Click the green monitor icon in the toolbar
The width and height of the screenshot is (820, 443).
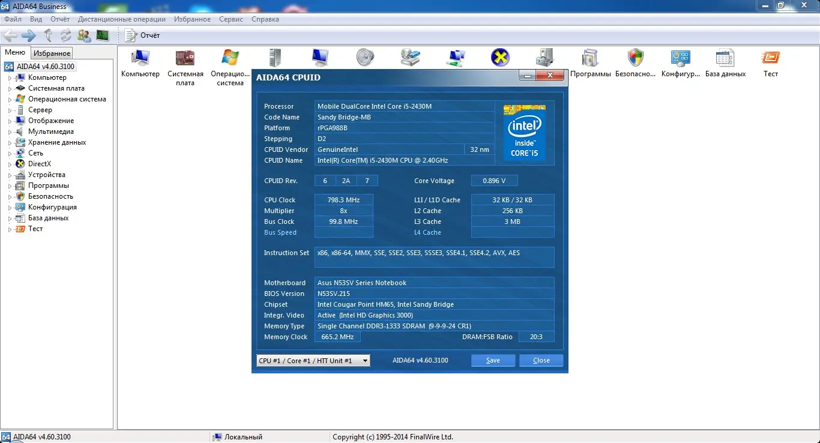click(103, 35)
